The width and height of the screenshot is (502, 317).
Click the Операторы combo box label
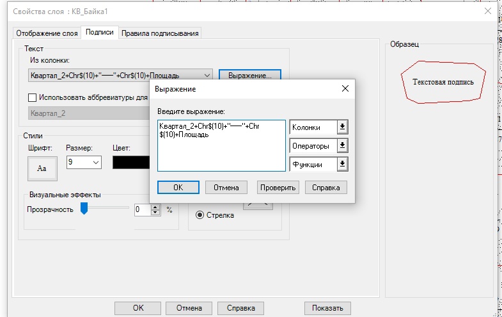310,146
